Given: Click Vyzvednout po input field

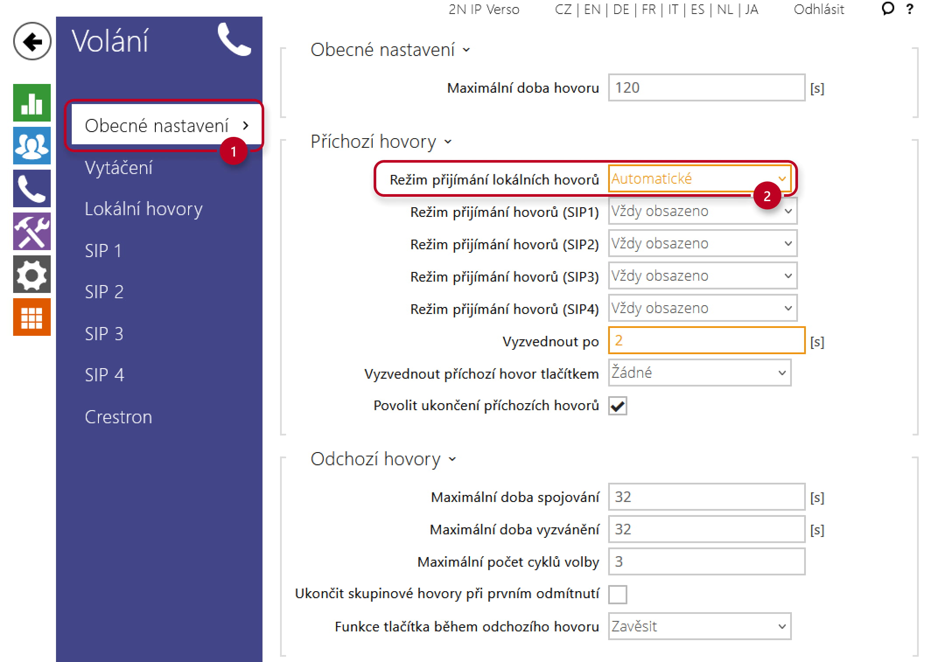Looking at the screenshot, I should click(707, 341).
